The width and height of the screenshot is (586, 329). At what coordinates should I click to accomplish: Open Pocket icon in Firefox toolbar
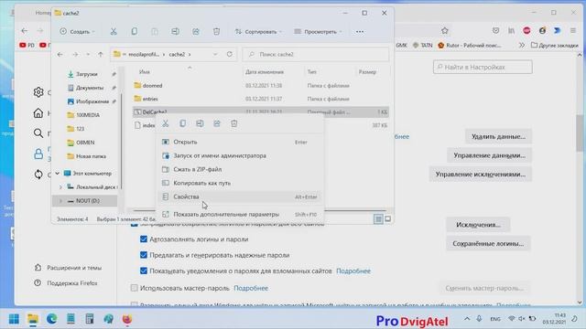495,31
